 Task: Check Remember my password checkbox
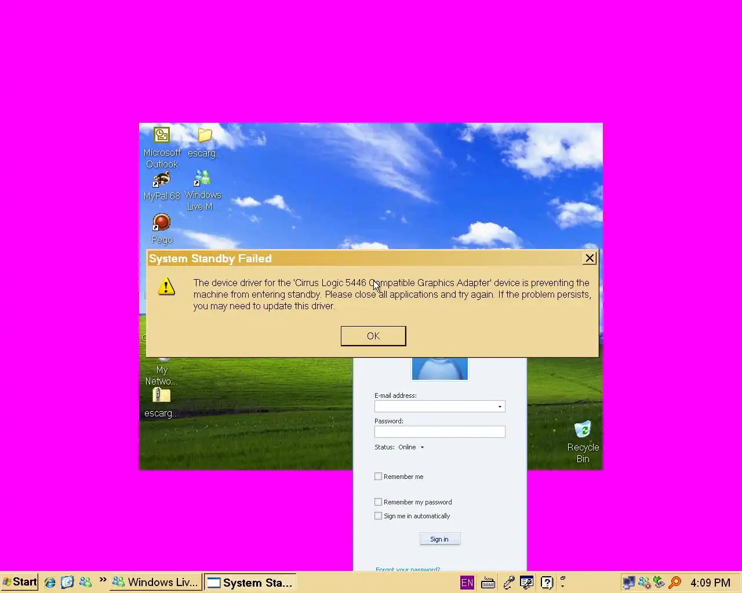[378, 502]
